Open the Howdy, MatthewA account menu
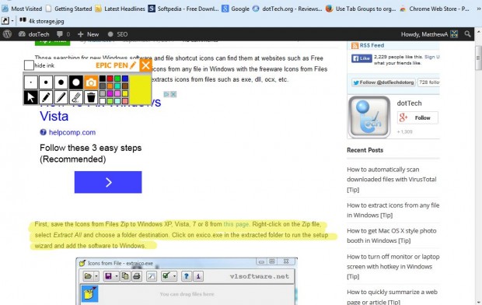This screenshot has height=305, width=482. (429, 34)
